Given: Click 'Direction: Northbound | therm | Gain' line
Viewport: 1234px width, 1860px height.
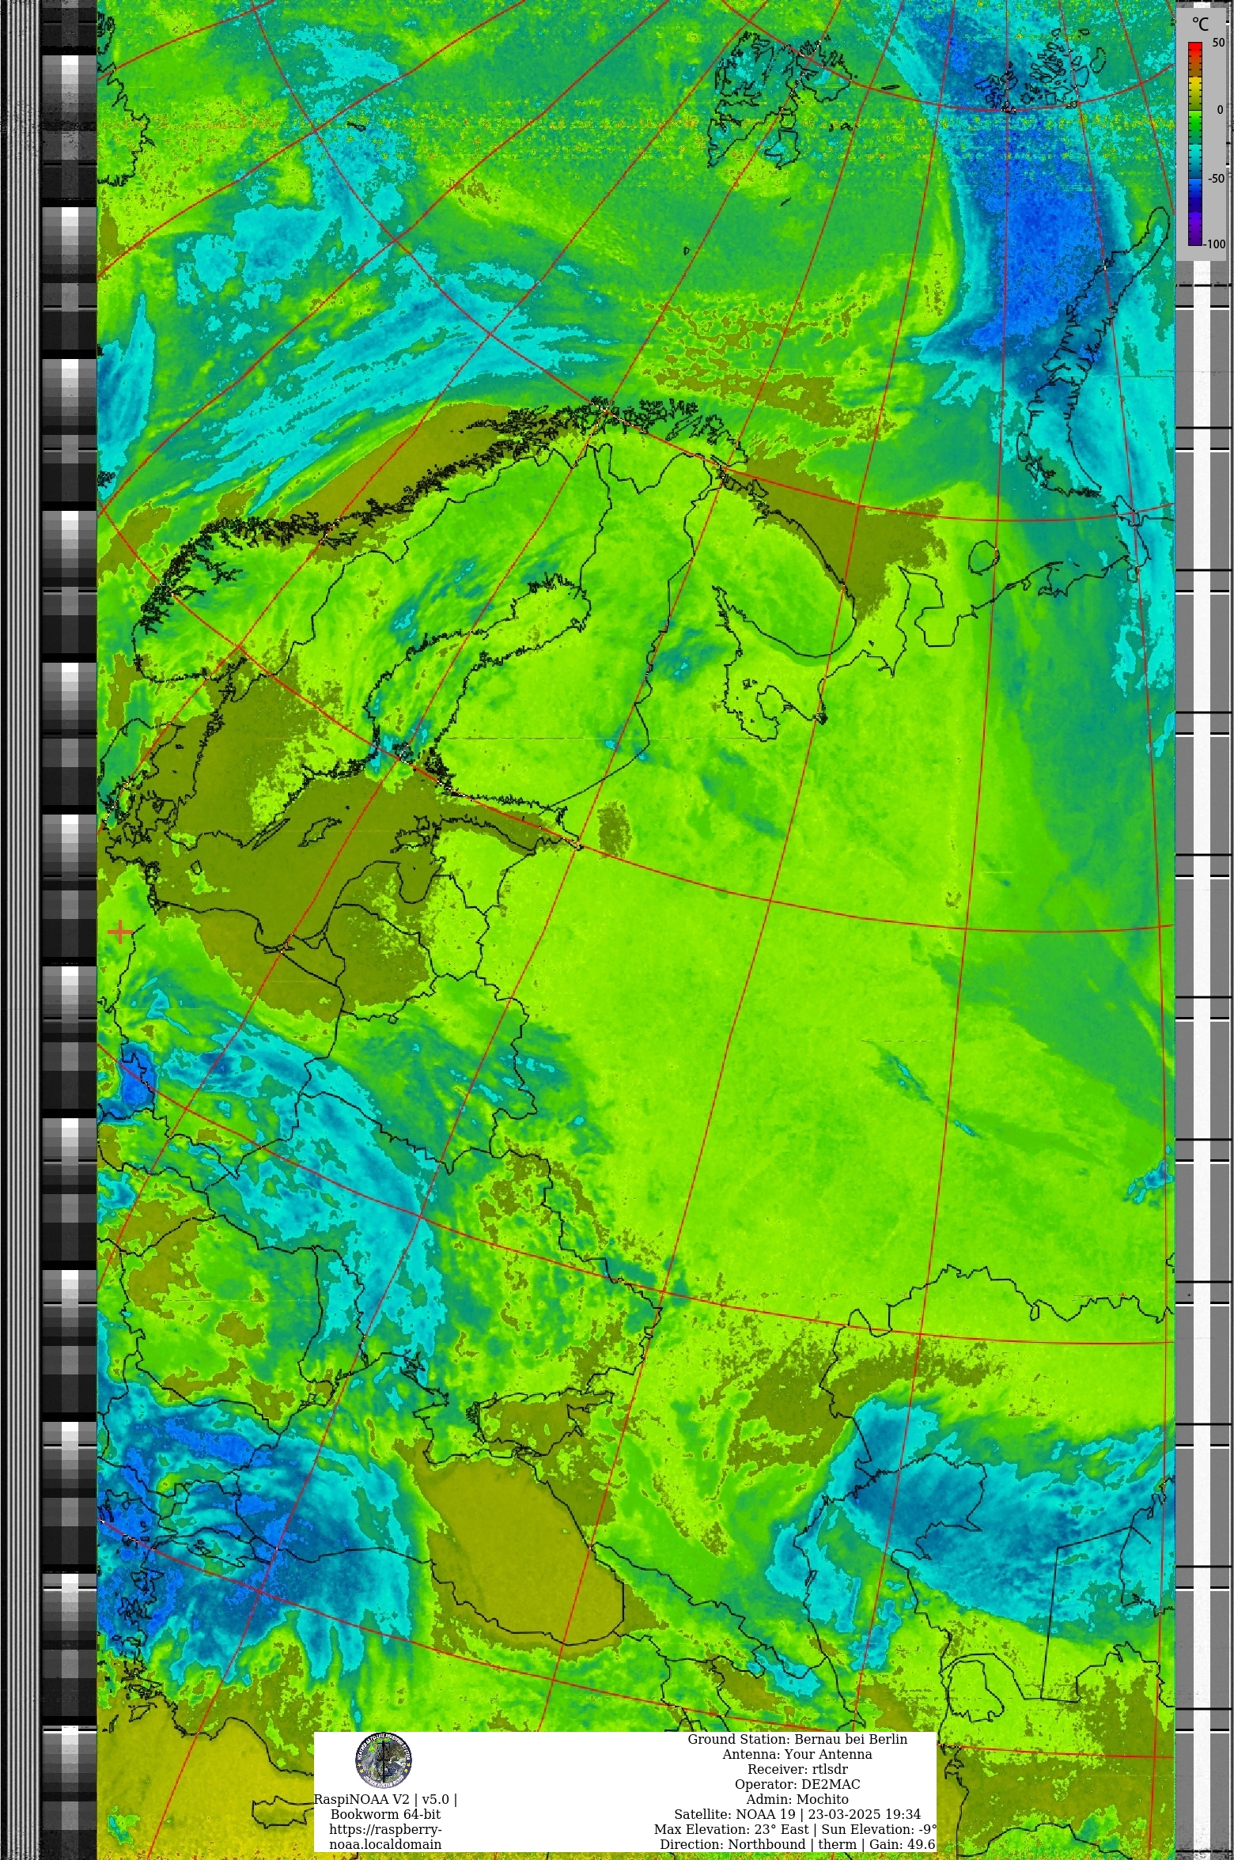Looking at the screenshot, I should (797, 1844).
